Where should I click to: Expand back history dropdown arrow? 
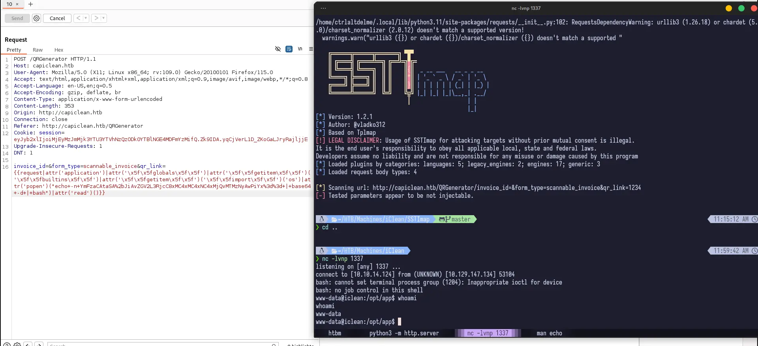point(86,18)
